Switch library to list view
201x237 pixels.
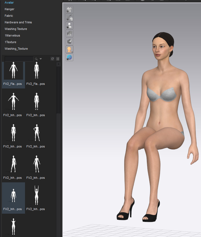[x=58, y=59]
